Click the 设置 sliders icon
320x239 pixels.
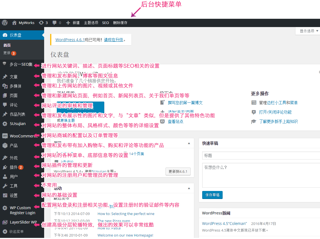pos(5,195)
